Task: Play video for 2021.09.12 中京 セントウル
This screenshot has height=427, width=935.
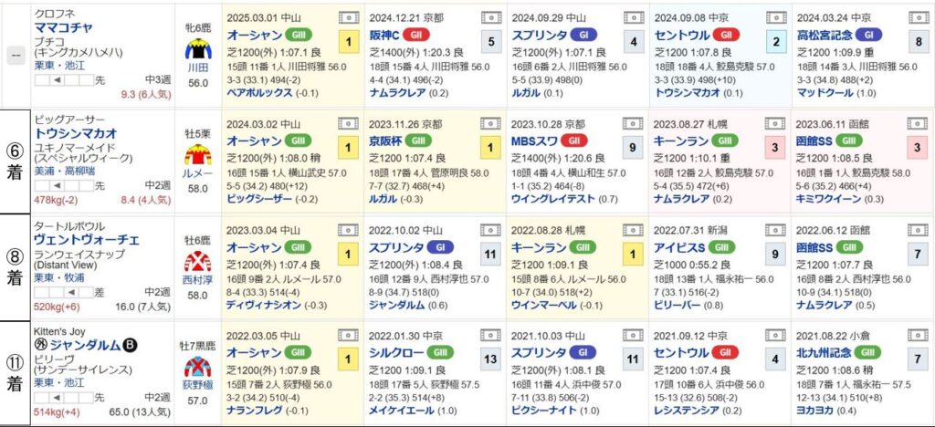Action: 776,336
